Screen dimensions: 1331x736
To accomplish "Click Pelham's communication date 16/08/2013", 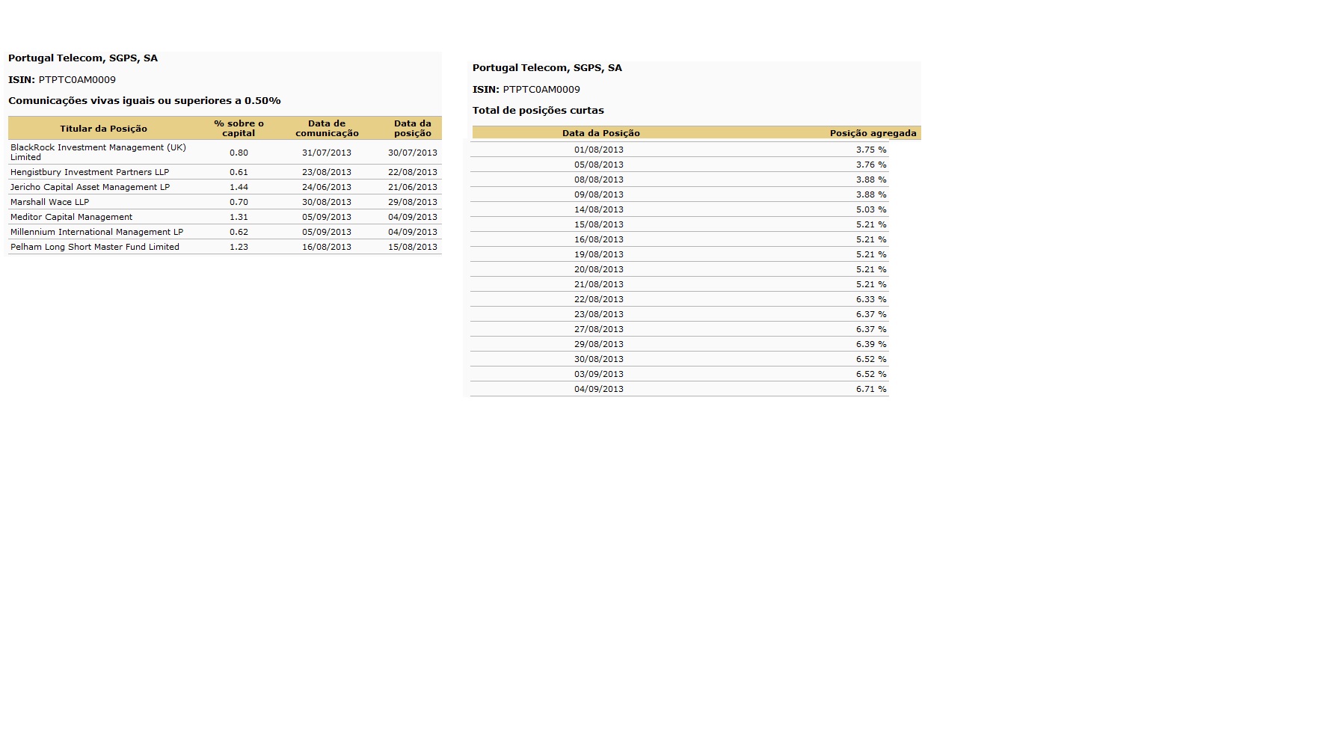I will click(x=327, y=247).
